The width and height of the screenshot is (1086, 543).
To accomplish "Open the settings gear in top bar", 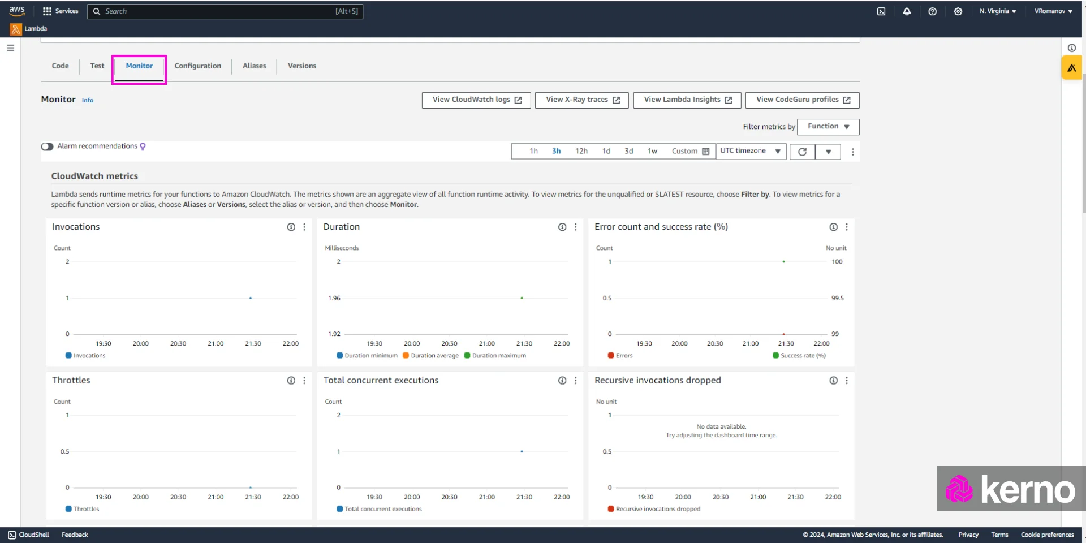I will [958, 11].
